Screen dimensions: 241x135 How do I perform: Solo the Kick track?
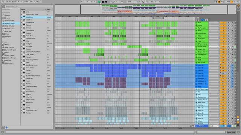[229, 22]
